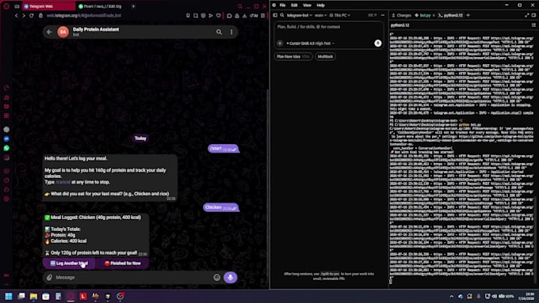This screenshot has height=303, width=539.
Task: Open the three-dot menu in Telegram chat header
Action: tap(231, 32)
